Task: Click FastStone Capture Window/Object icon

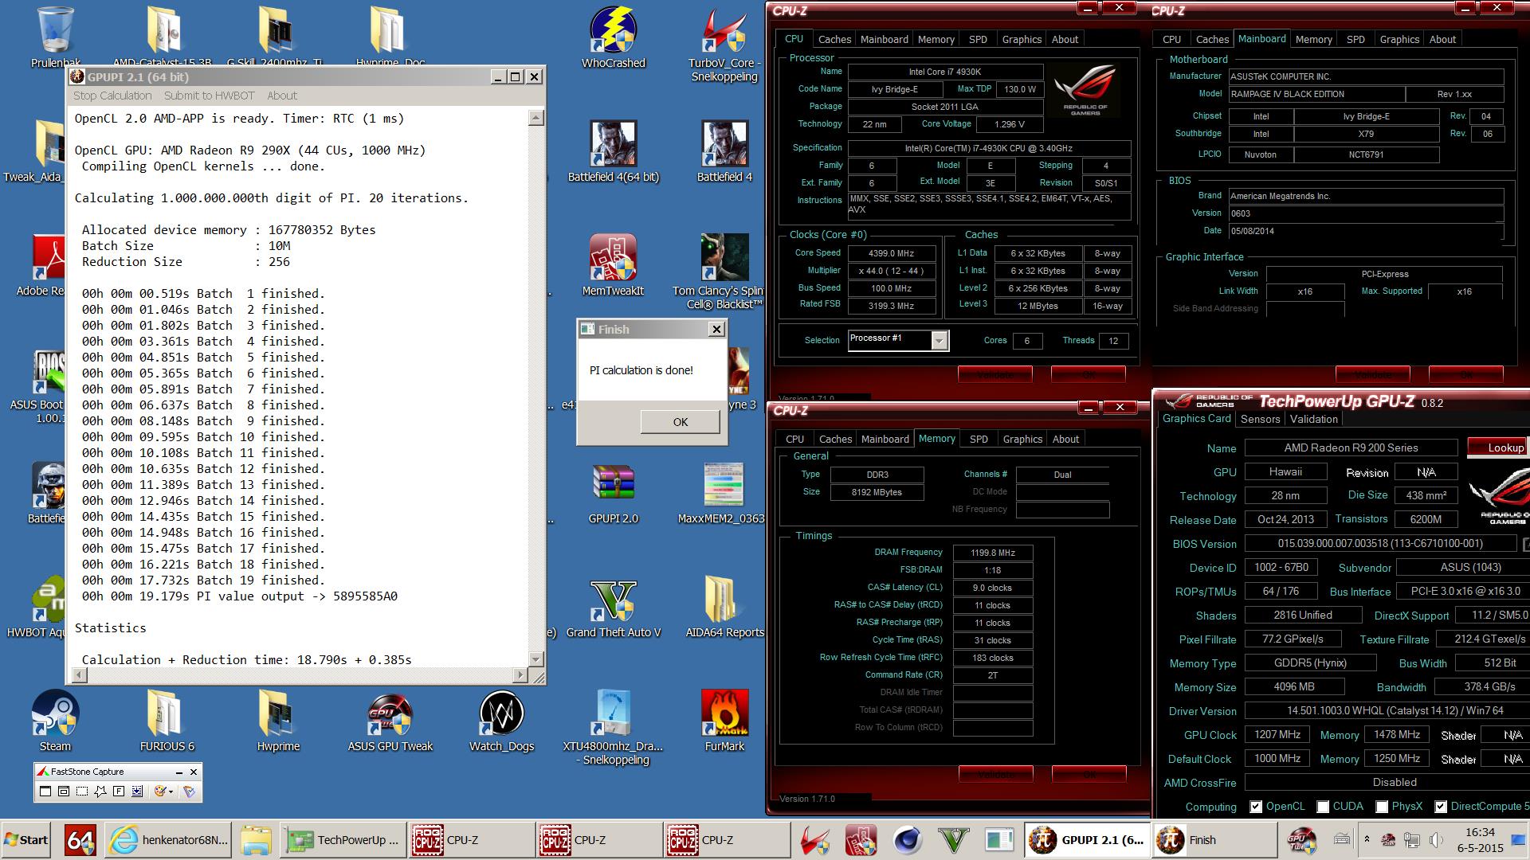Action: [64, 791]
